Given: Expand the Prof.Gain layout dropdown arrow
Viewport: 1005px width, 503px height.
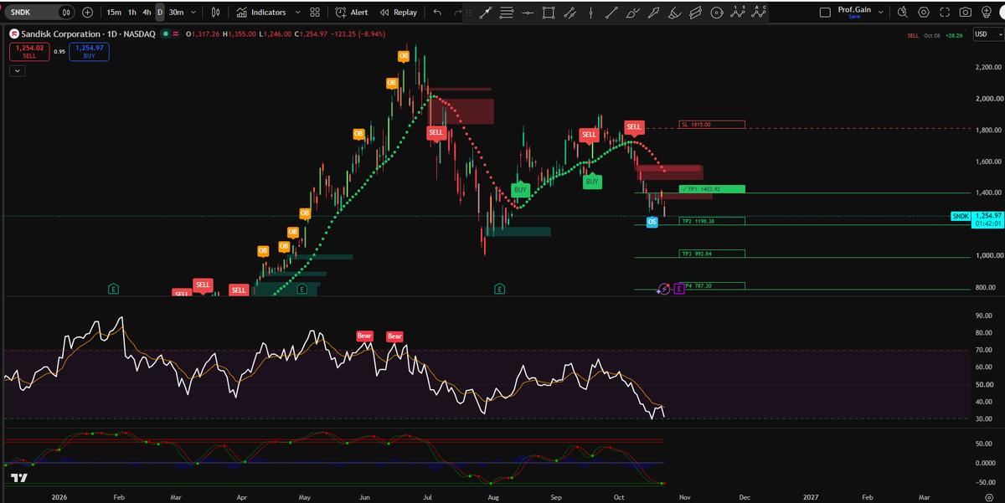Looking at the screenshot, I should (x=882, y=13).
